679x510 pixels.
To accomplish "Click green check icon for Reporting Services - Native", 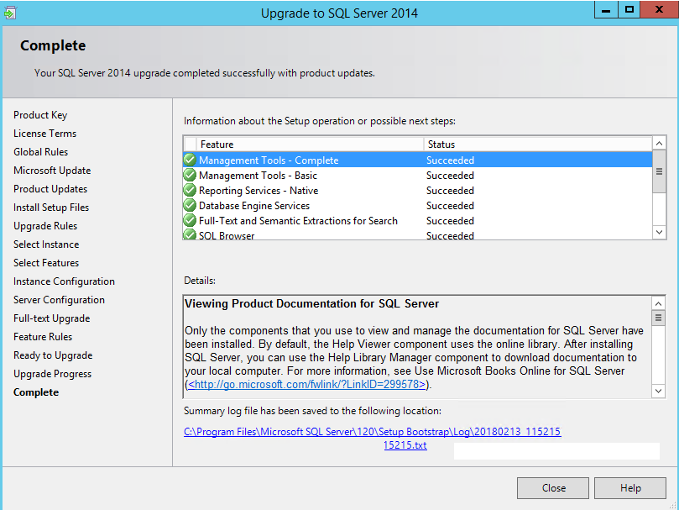I will click(x=190, y=191).
